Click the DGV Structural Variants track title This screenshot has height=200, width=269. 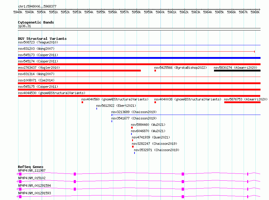point(42,39)
